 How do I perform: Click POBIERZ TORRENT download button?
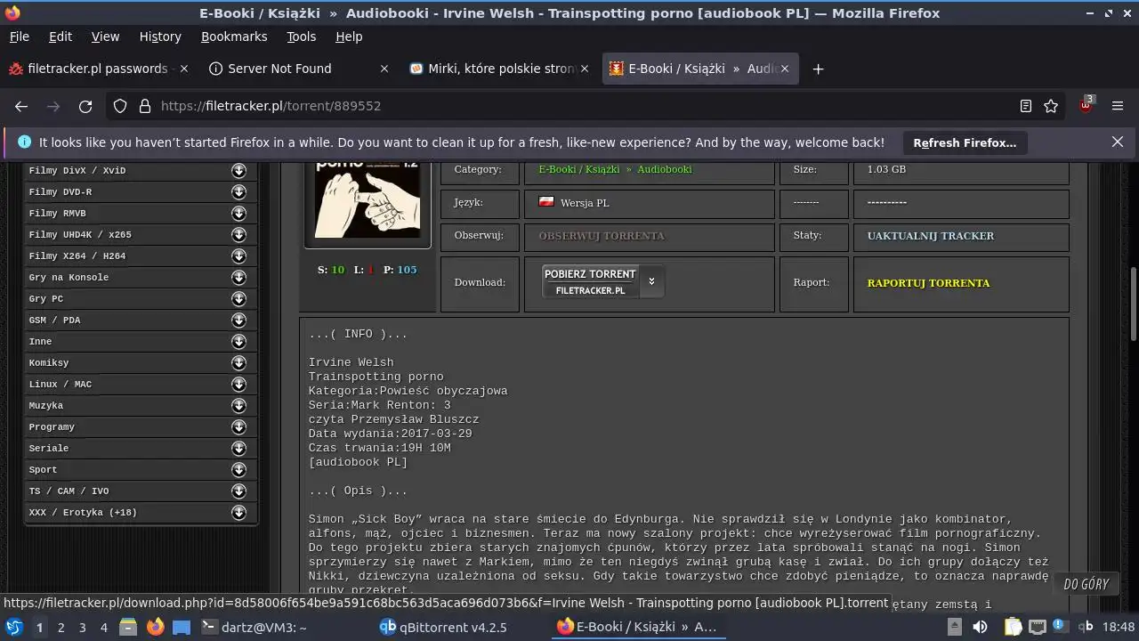(x=590, y=281)
